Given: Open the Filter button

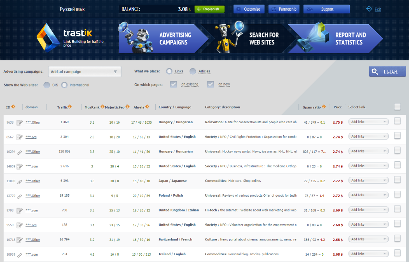Looking at the screenshot, I should click(387, 71).
